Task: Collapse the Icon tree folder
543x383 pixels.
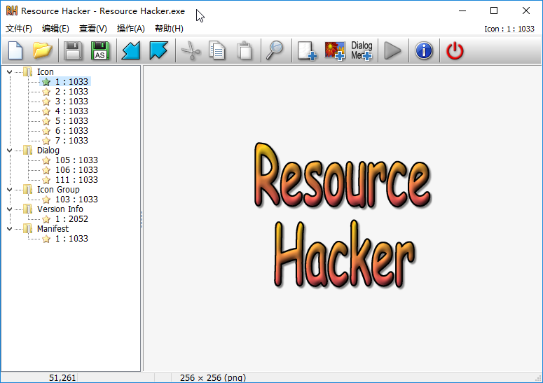Action: 9,72
